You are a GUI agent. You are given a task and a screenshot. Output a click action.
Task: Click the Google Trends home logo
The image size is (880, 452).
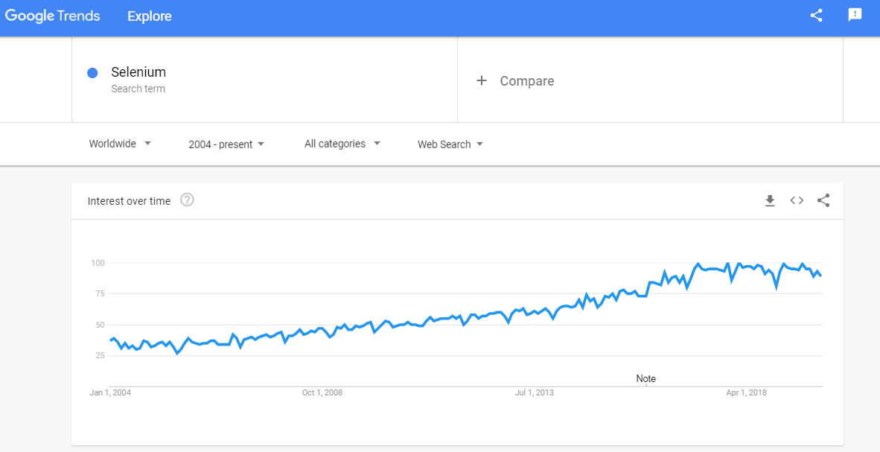tap(52, 15)
